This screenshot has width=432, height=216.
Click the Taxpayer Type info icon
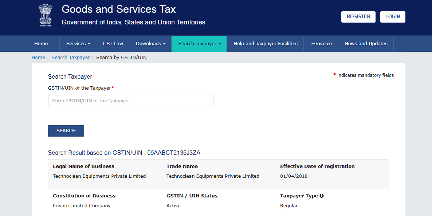(x=322, y=196)
